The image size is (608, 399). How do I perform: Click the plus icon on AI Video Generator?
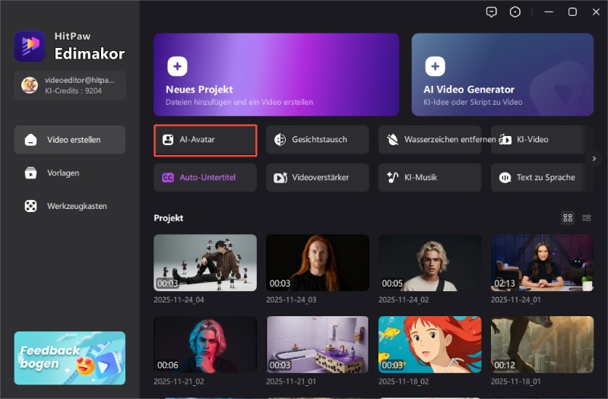click(x=435, y=66)
